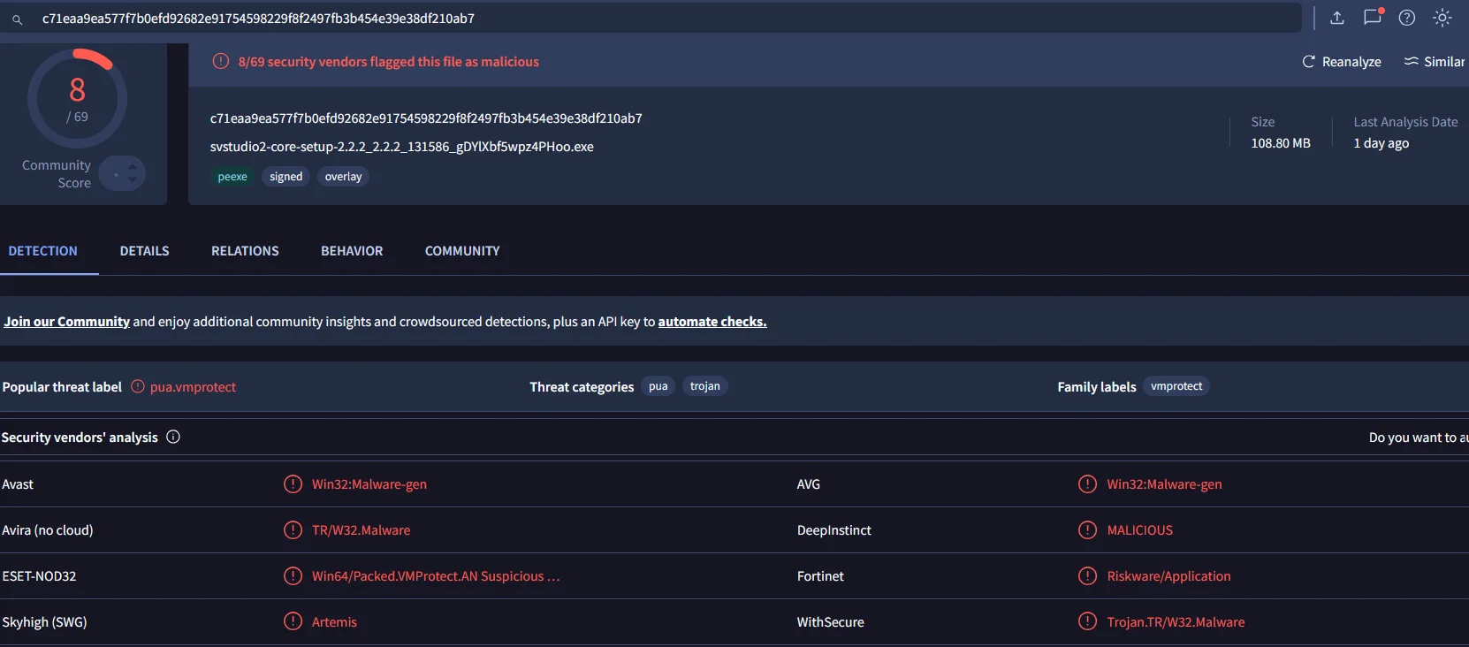Image resolution: width=1469 pixels, height=647 pixels.
Task: Click the trojan threat category chip
Action: coord(705,386)
